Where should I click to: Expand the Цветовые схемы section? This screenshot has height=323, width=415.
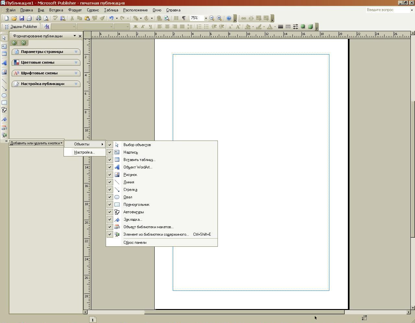tap(46, 62)
